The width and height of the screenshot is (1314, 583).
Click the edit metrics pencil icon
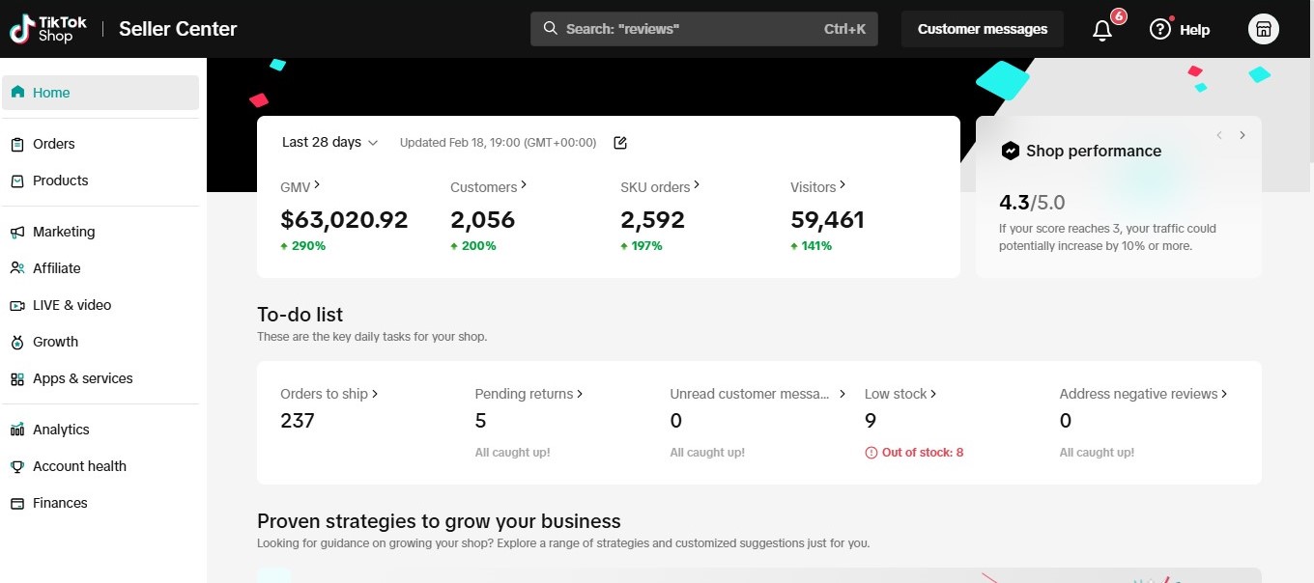(620, 143)
